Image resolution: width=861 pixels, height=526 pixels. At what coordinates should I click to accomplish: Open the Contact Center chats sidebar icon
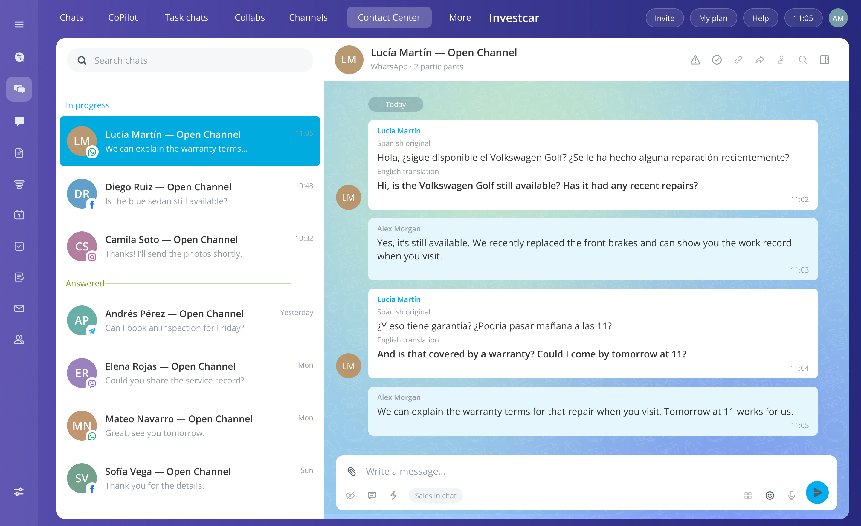(19, 89)
